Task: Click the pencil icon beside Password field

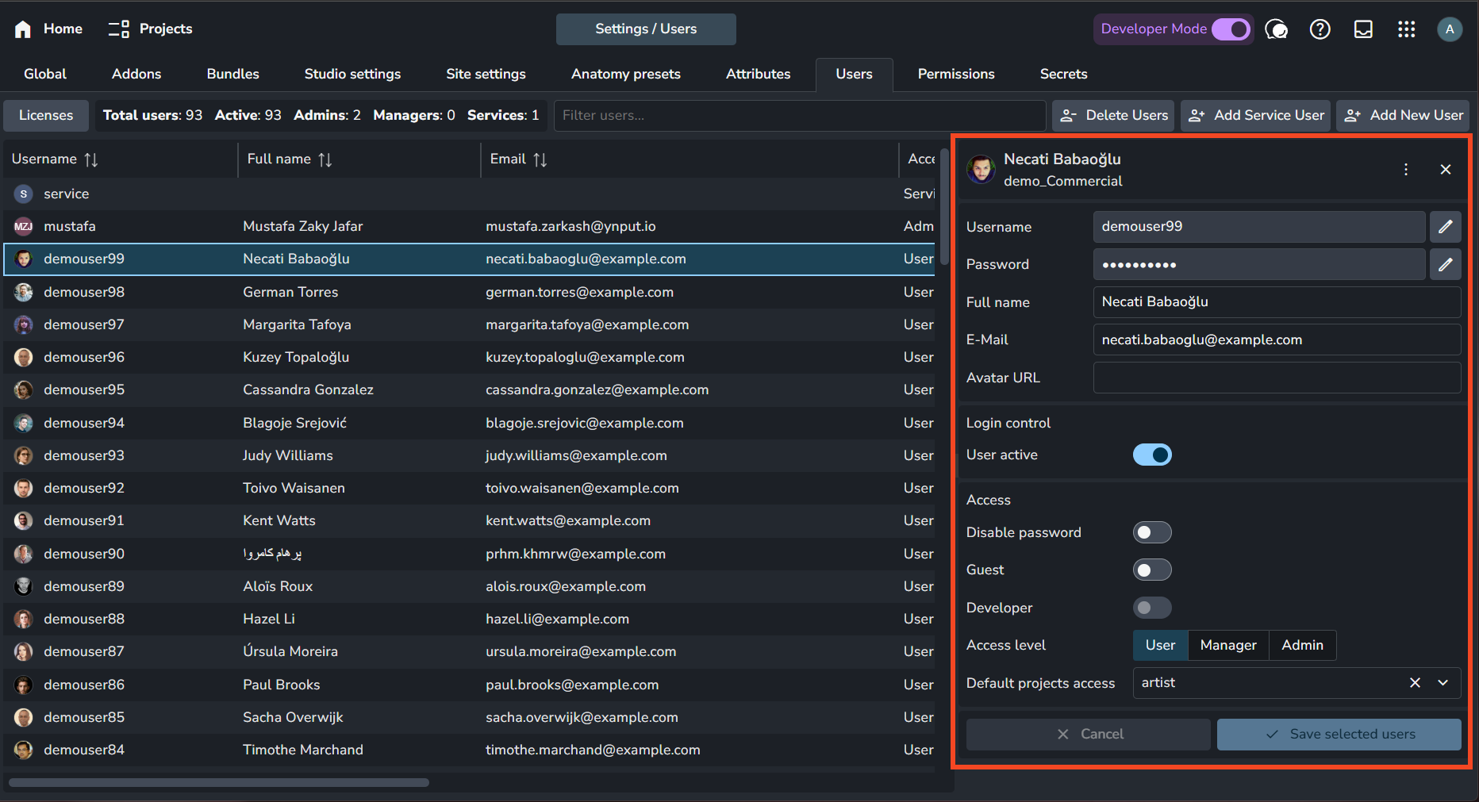Action: pos(1445,264)
